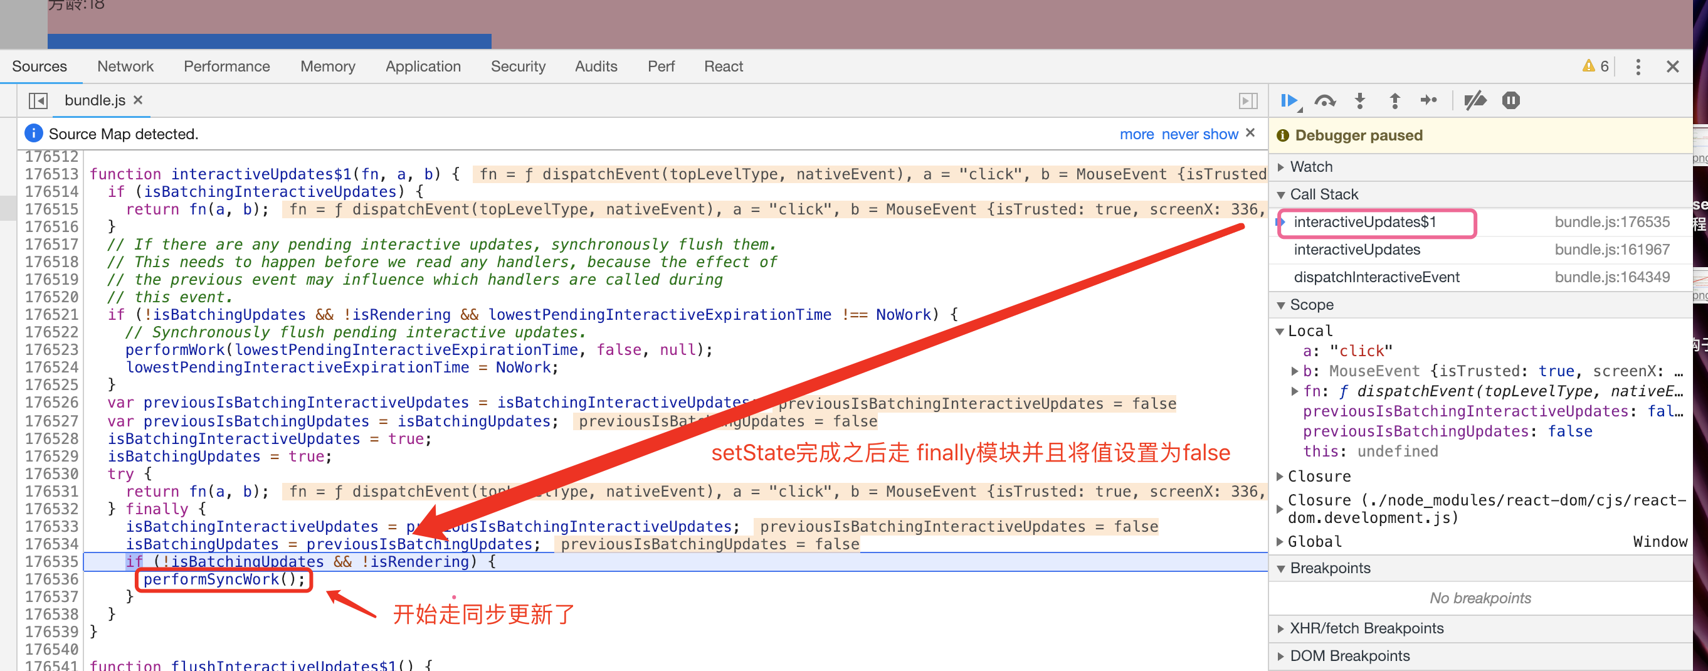1708x671 pixels.
Task: Click line number 176531 in gutter
Action: [51, 491]
